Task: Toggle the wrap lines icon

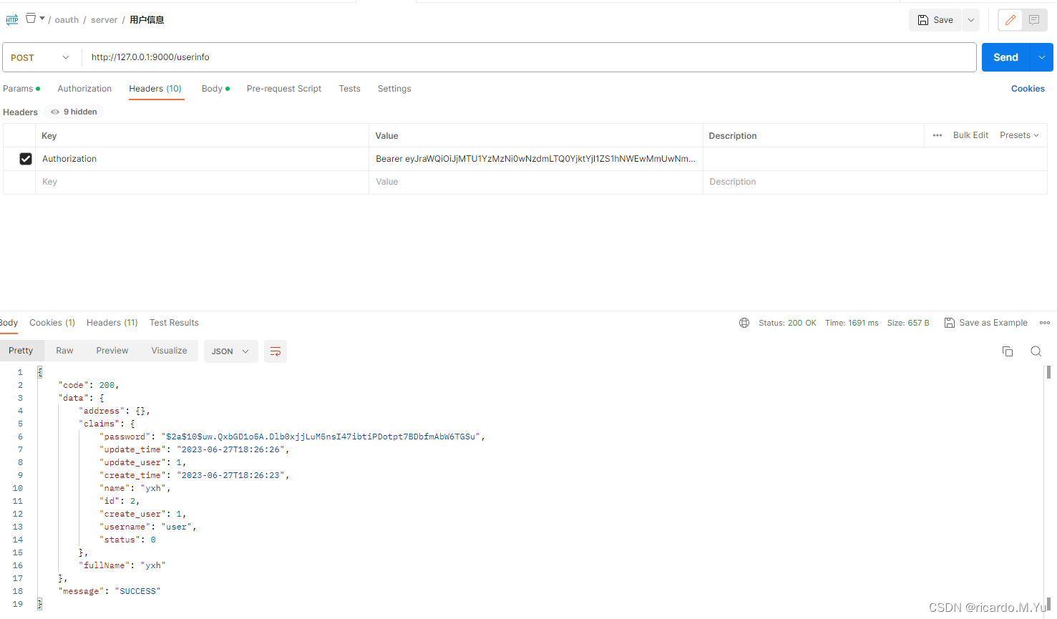Action: click(x=276, y=351)
